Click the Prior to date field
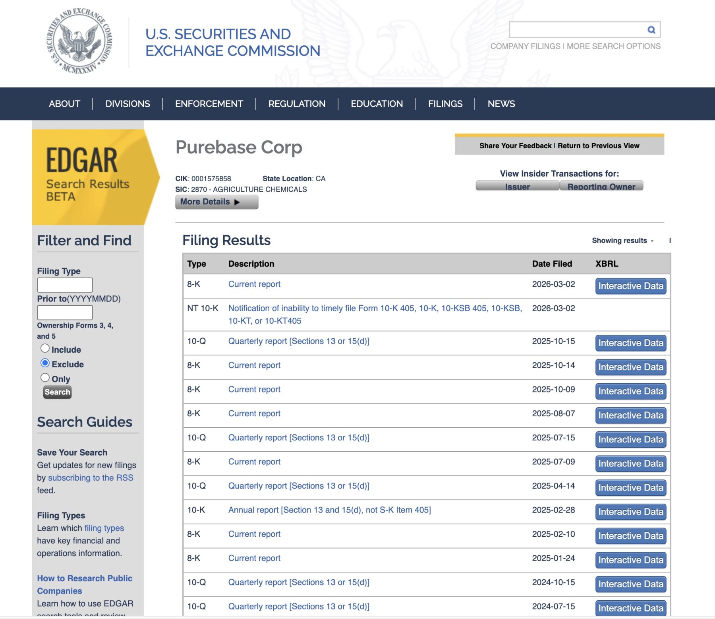Viewport: 715px width, 619px height. click(65, 312)
